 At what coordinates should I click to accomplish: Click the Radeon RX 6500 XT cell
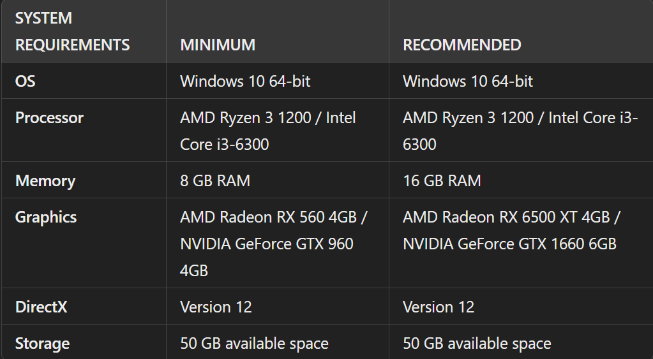511,230
